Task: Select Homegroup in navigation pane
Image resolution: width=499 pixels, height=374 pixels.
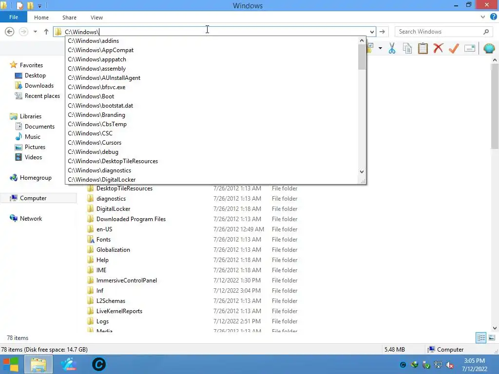Action: (x=35, y=177)
